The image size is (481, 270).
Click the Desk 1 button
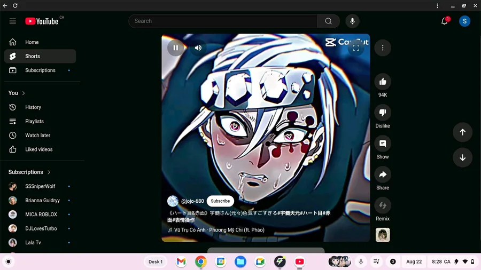click(x=156, y=262)
